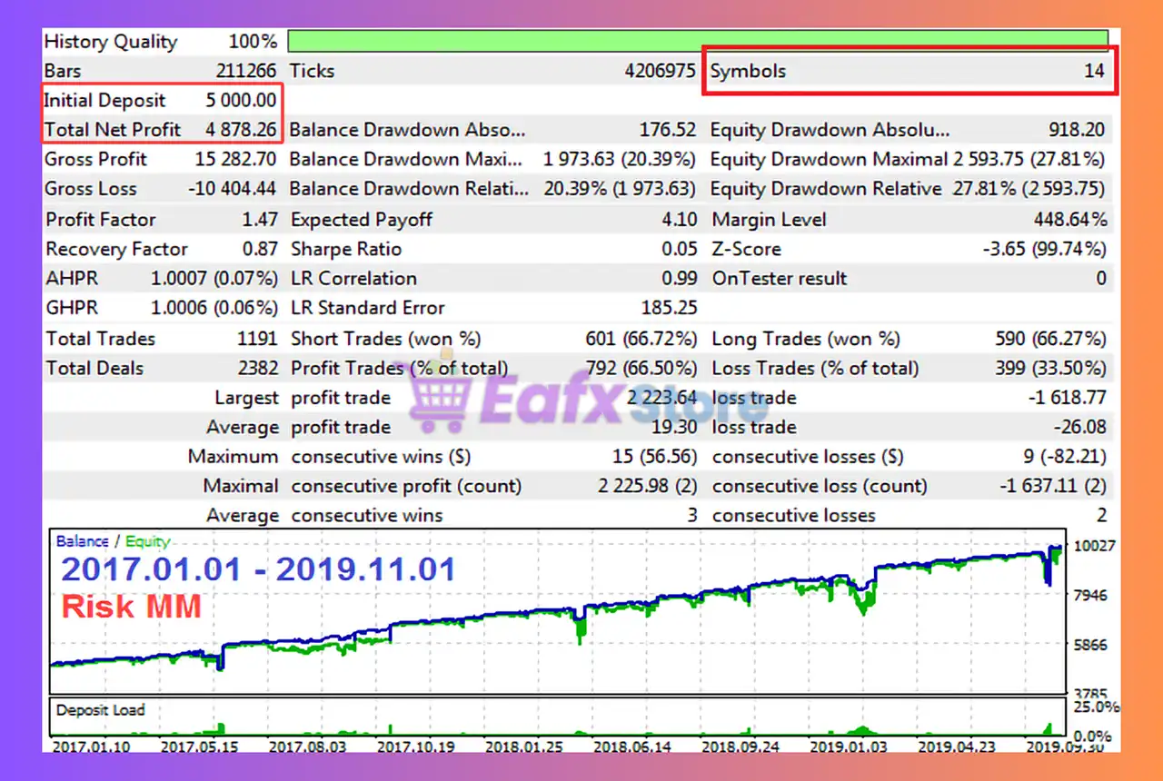Click the green History Quality progress bar
Screen dimensions: 1163x781
coord(698,41)
